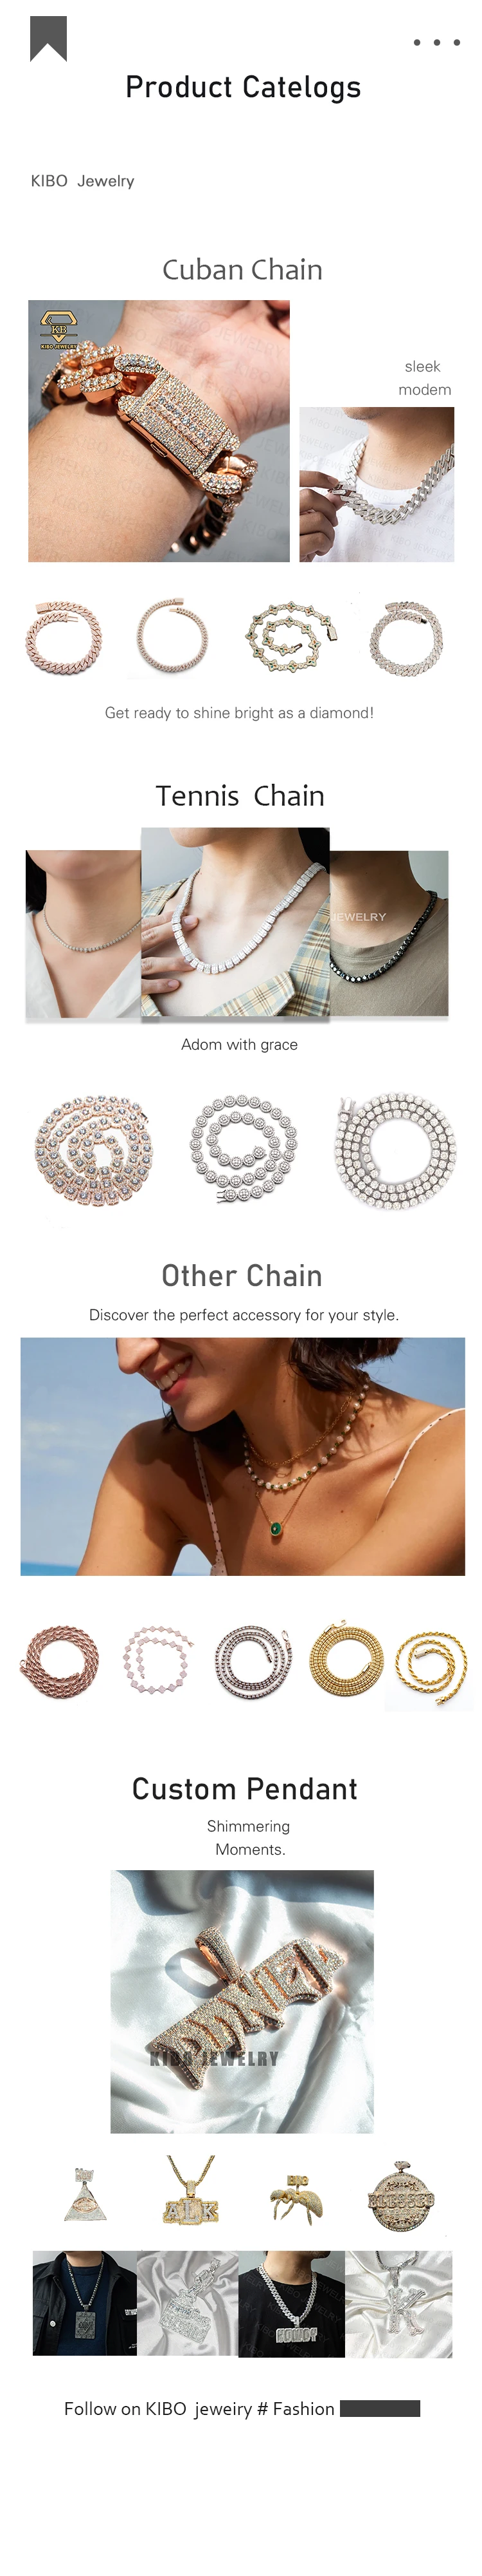View the center white tennis chain photo
The height and width of the screenshot is (2576, 482).
pyautogui.click(x=235, y=923)
